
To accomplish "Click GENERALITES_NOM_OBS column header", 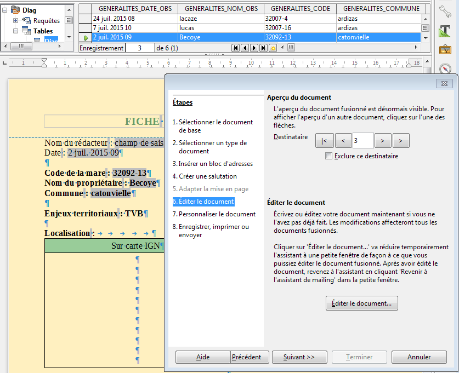I will pyautogui.click(x=221, y=9).
